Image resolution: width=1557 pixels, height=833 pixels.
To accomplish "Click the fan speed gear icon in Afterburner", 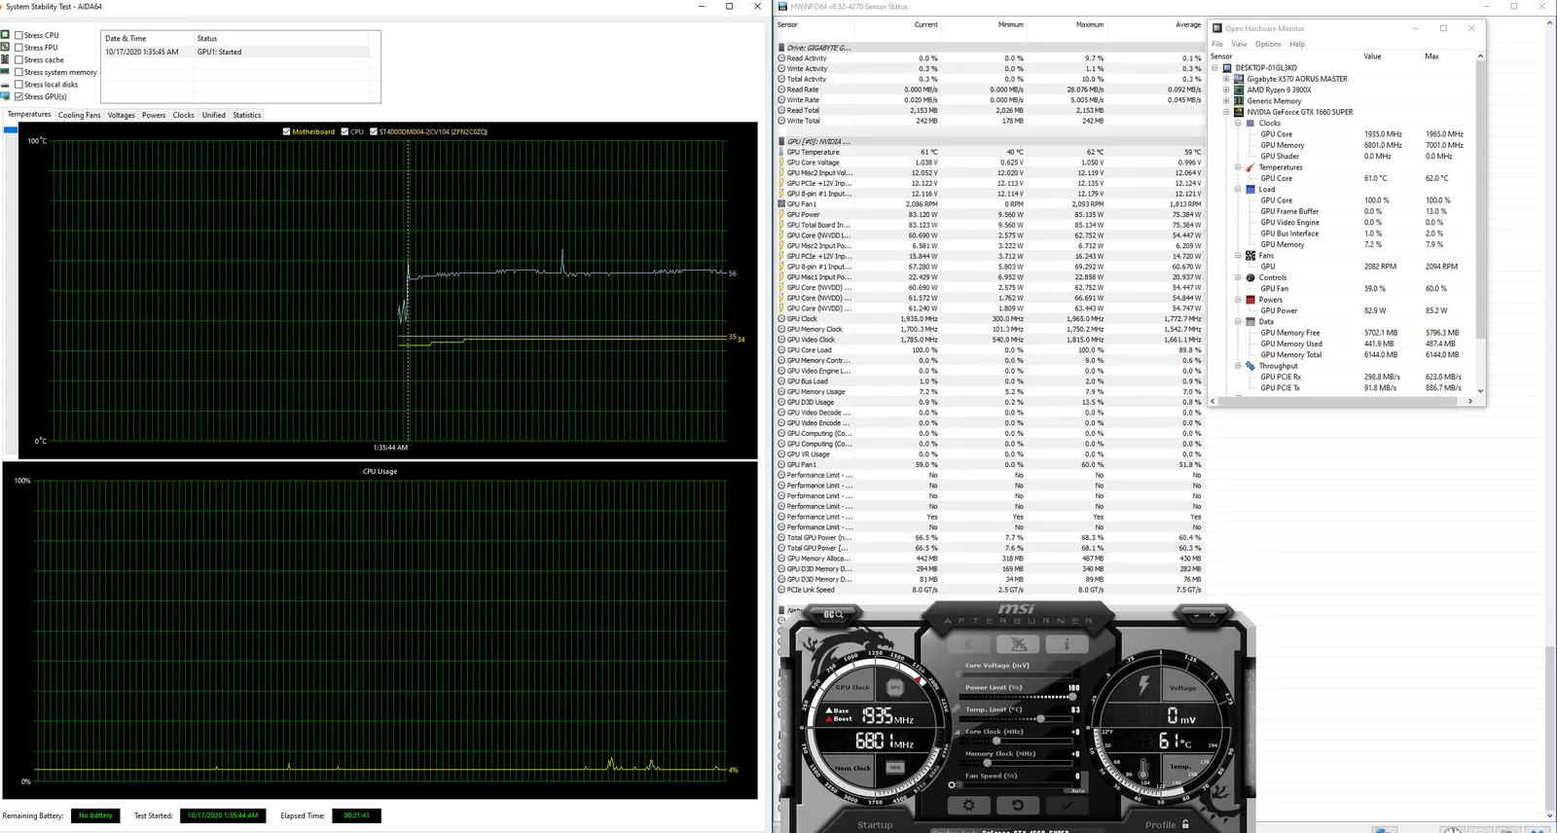I will click(x=952, y=784).
